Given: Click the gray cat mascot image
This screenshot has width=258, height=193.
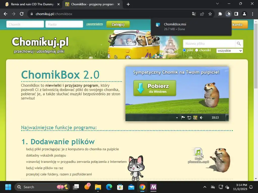Looking at the screenshot, I should 136,168.
